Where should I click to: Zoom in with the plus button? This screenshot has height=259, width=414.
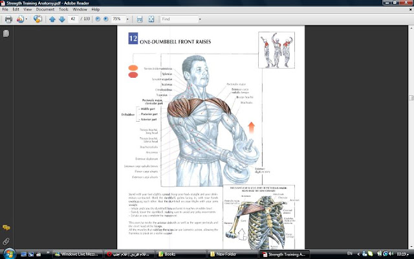tap(106, 19)
